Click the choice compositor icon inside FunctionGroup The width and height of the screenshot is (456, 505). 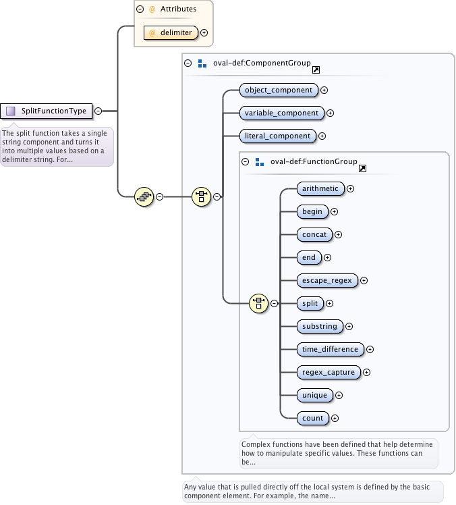click(258, 303)
